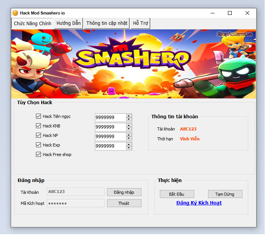
Task: Click the Vĩnh Viễn expiry text
Action: pyautogui.click(x=190, y=139)
